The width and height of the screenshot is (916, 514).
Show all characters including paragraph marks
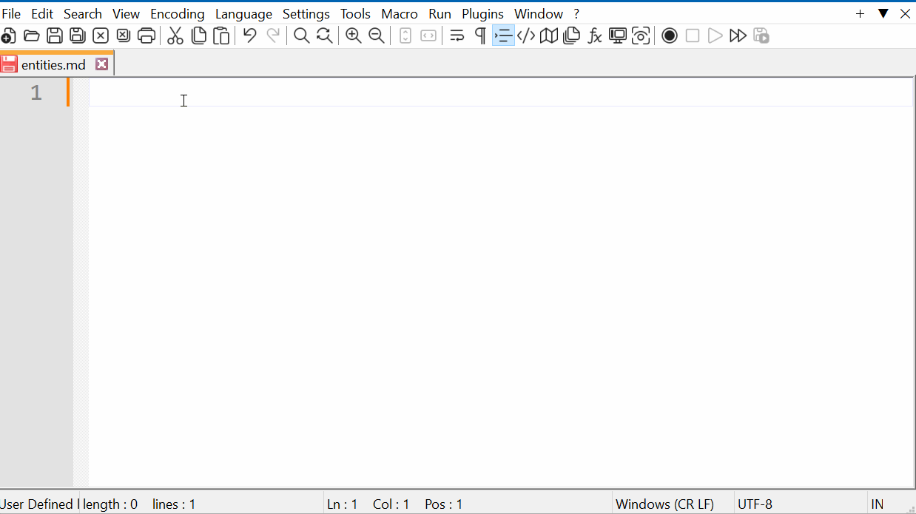click(x=479, y=35)
